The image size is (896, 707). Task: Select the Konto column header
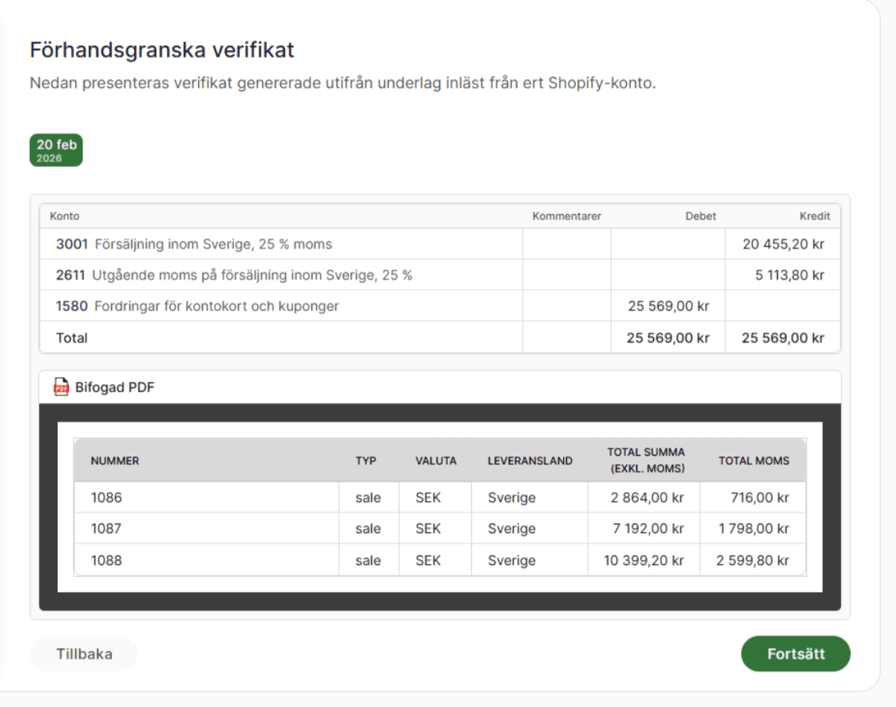65,215
